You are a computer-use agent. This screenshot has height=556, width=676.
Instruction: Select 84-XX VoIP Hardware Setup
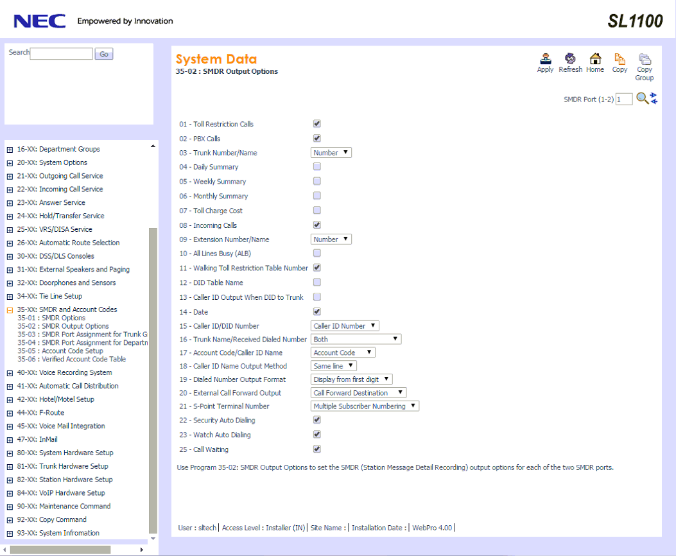click(x=61, y=492)
